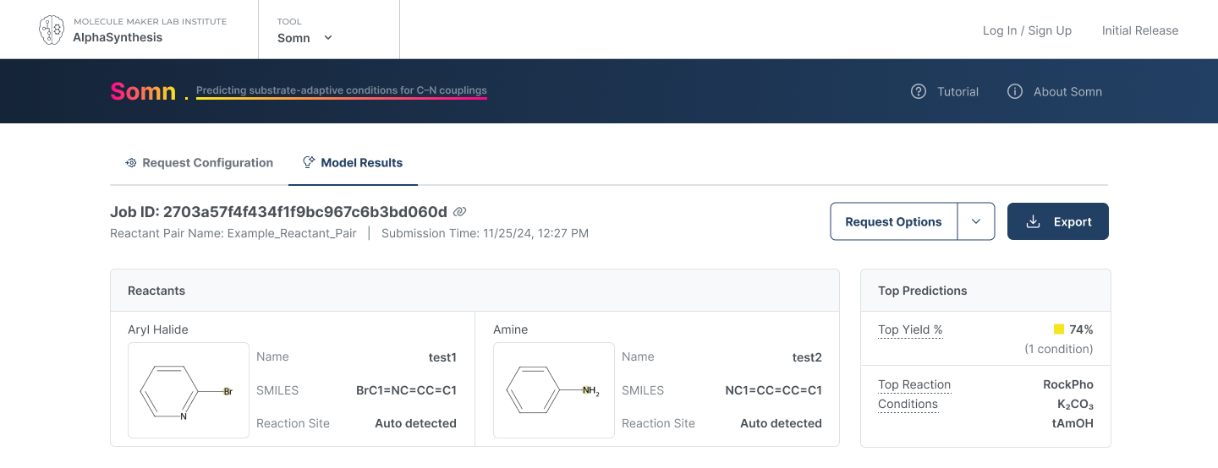This screenshot has width=1218, height=468.
Task: Click the AlphaSynthesis title
Action: (x=118, y=37)
